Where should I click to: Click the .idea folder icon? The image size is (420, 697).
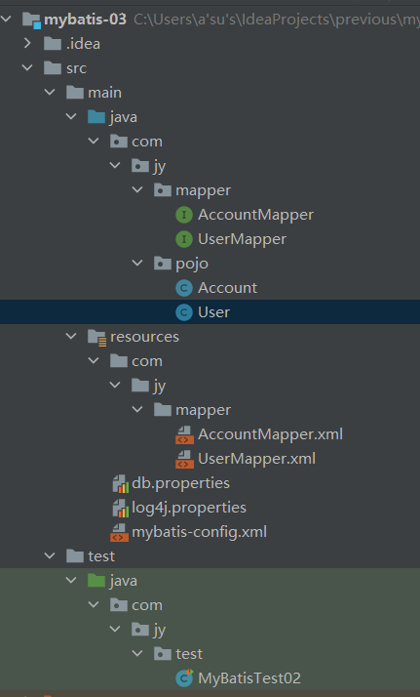pos(53,44)
